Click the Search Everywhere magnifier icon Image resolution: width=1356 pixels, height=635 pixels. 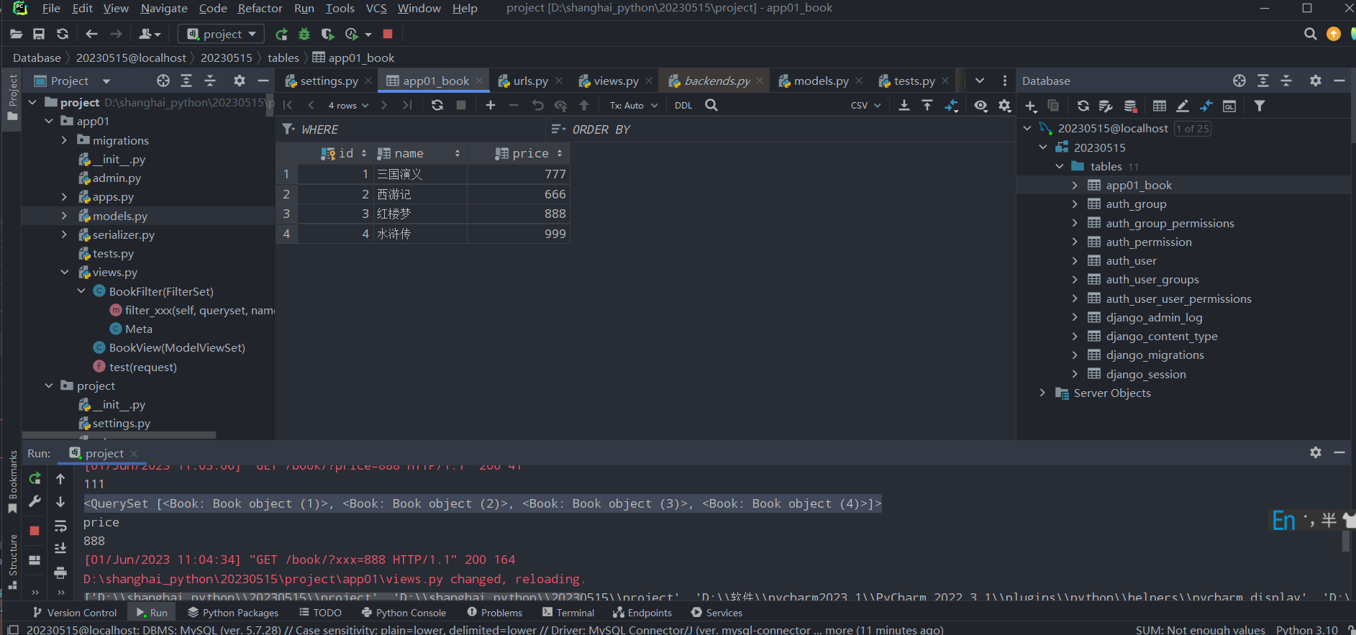1311,34
